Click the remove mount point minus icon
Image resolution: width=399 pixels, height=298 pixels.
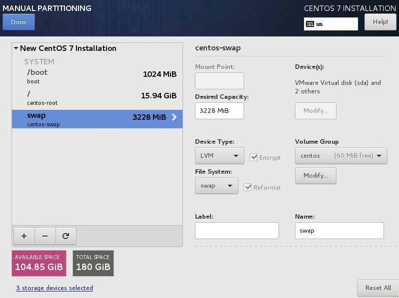pyautogui.click(x=44, y=236)
